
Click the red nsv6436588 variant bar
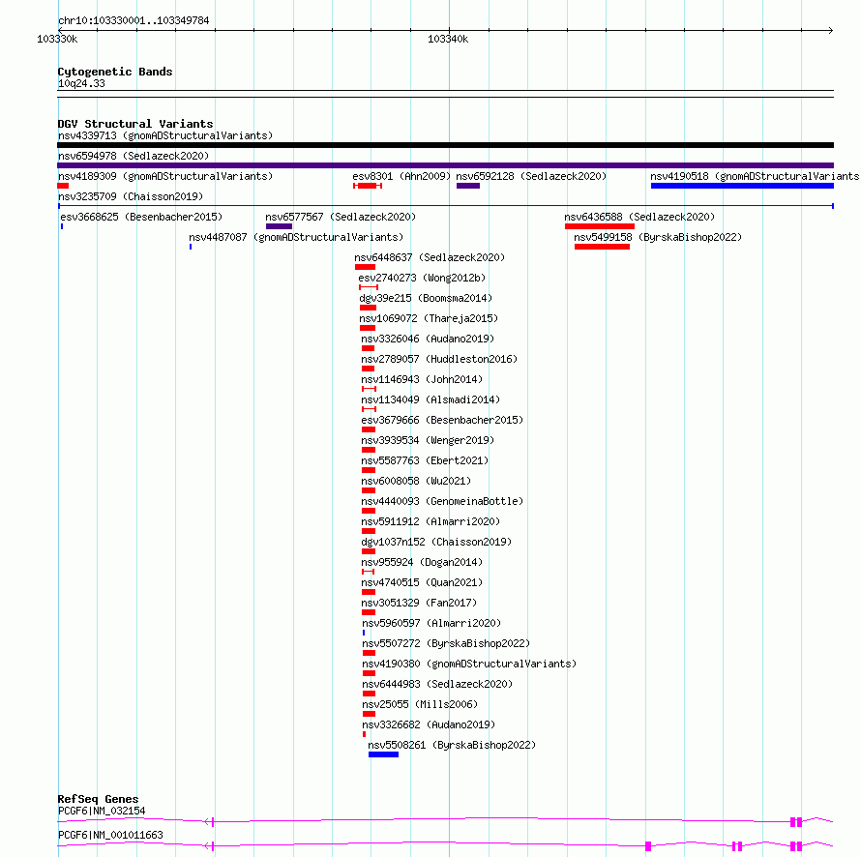600,226
